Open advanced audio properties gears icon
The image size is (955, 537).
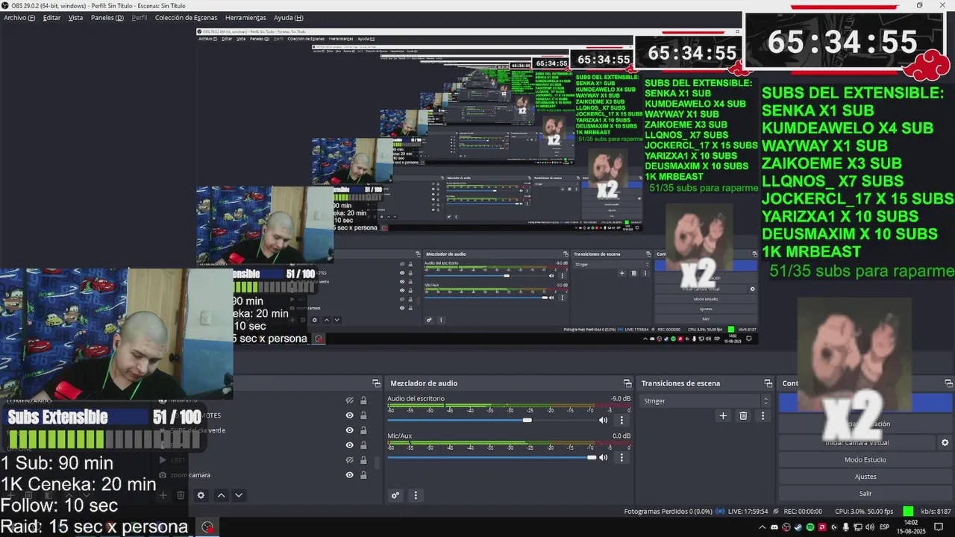(395, 495)
